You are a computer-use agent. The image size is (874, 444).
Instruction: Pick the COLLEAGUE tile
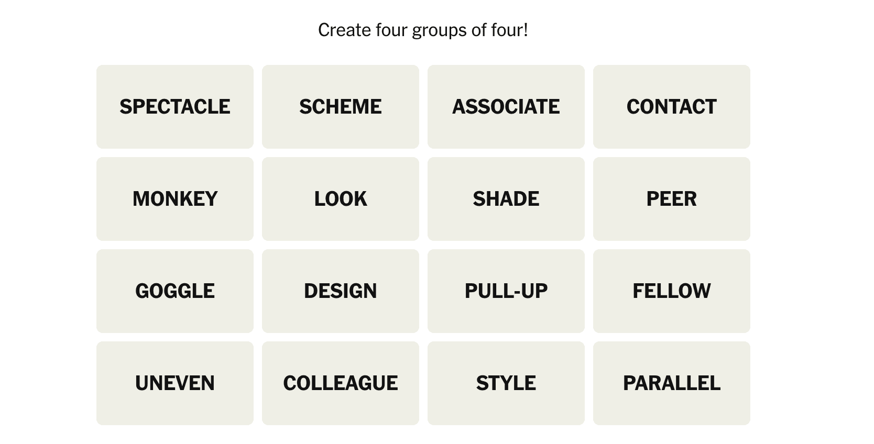pos(341,383)
